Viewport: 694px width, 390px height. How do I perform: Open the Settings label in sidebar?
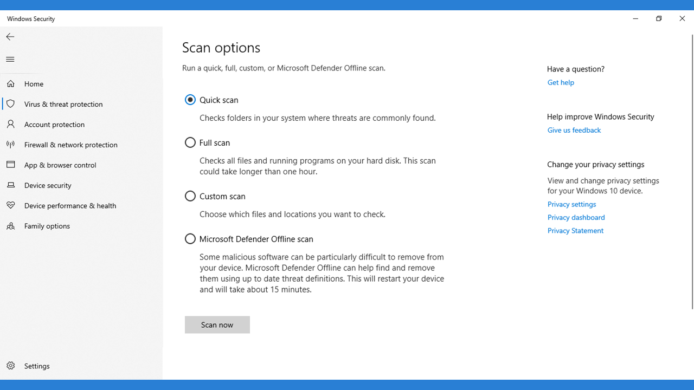[37, 366]
